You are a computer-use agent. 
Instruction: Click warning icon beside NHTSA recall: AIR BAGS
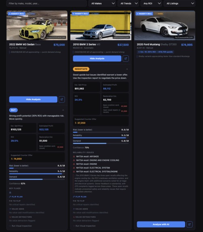coord(74,156)
